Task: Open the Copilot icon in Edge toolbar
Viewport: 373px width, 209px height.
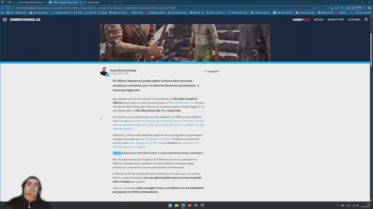Action: [370, 8]
